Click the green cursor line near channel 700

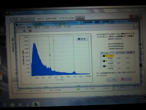coord(74,55)
